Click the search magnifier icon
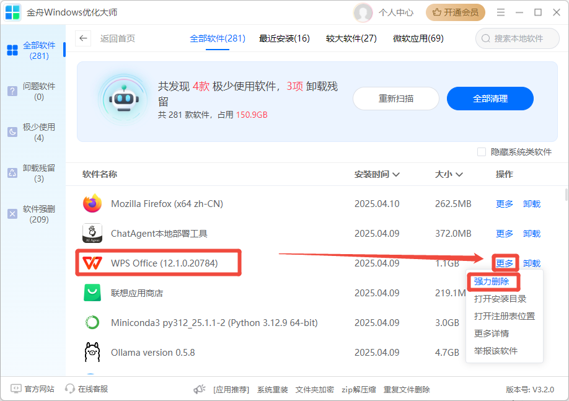This screenshot has width=569, height=401. pyautogui.click(x=485, y=38)
